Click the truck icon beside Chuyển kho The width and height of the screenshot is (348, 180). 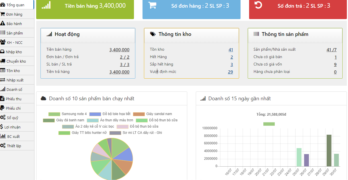(3, 61)
